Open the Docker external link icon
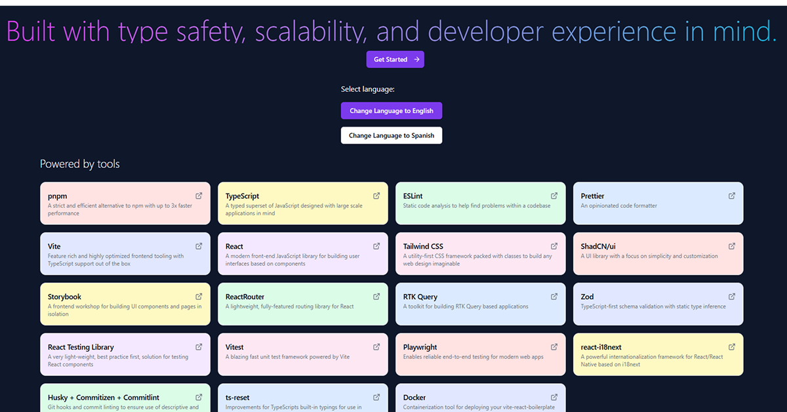This screenshot has width=787, height=412. pyautogui.click(x=554, y=397)
